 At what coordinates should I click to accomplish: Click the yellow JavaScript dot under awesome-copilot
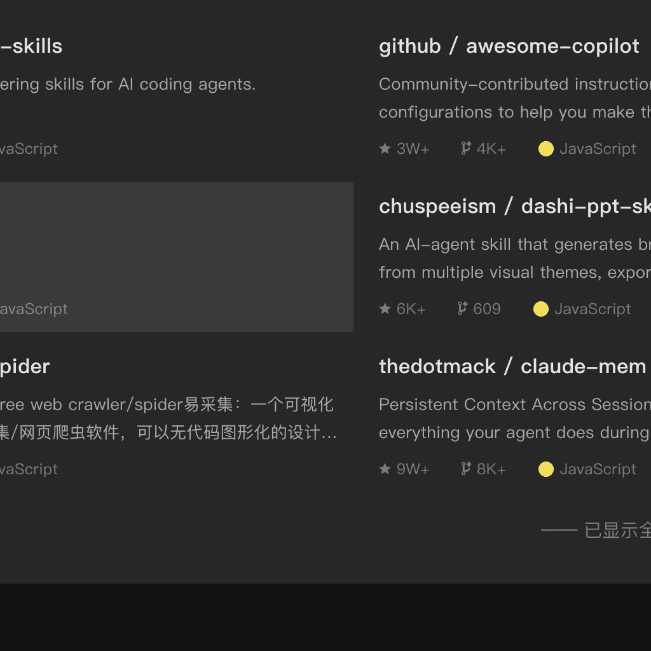point(546,149)
